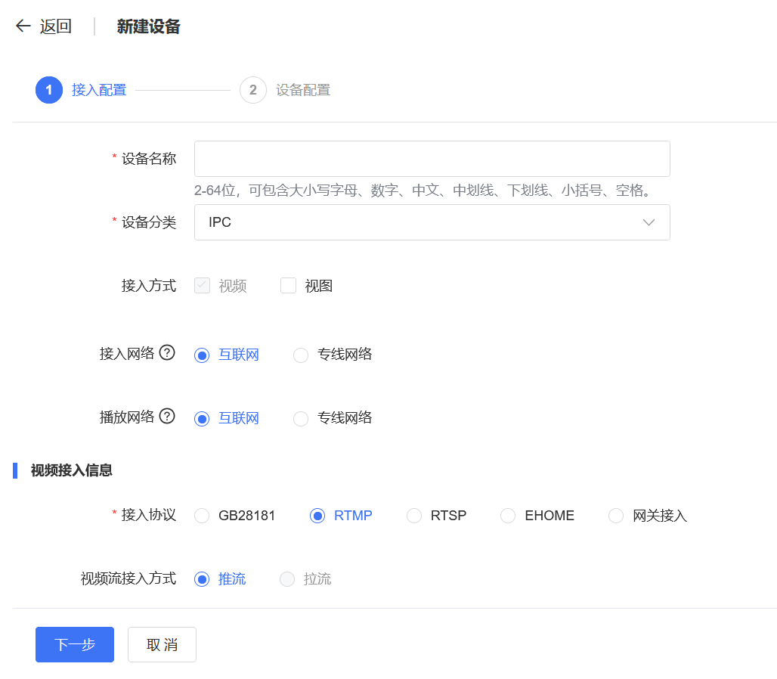
Task: Choose GB28181 access protocol
Action: [202, 516]
